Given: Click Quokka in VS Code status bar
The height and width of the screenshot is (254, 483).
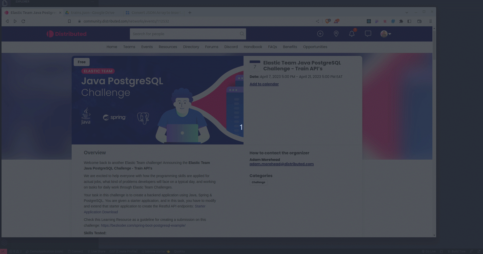Looking at the screenshot, I should [x=179, y=251].
